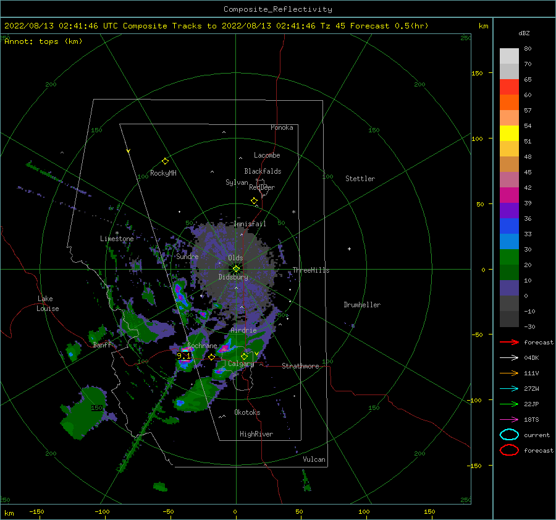Click the radar site diamond at map center
556x520 pixels.
(x=236, y=269)
